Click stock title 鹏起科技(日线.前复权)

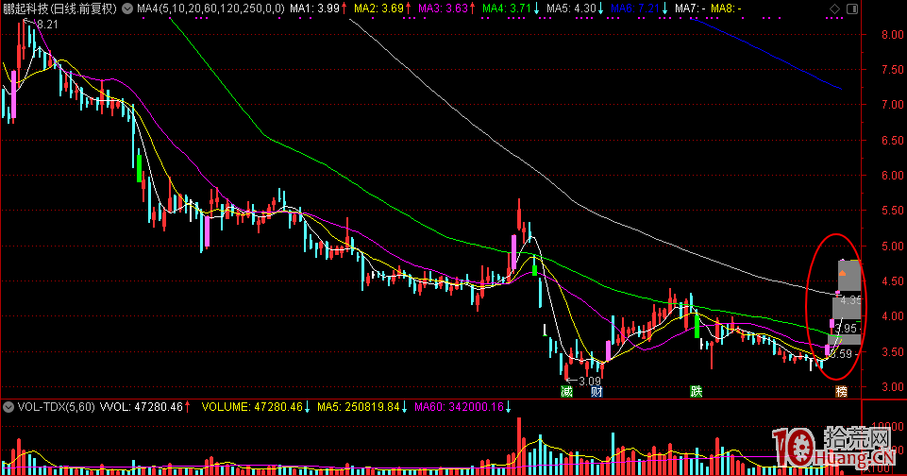(x=60, y=8)
